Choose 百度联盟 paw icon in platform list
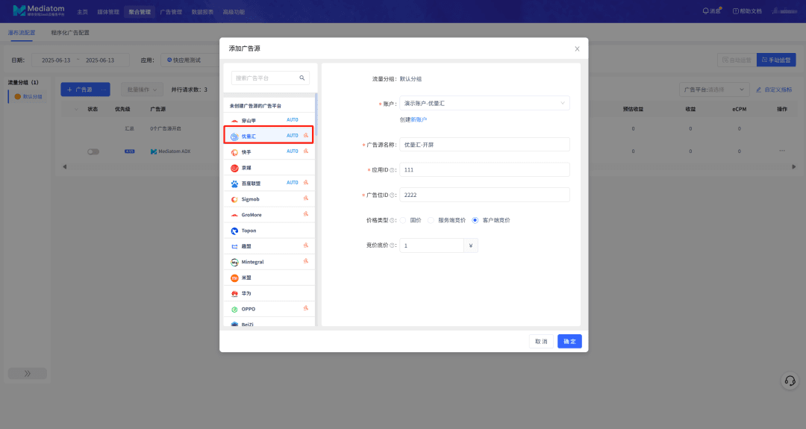806x429 pixels. pos(234,183)
